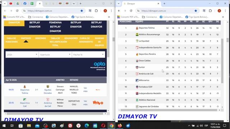Switch to Google Sheets tab in left window

pyautogui.click(x=32, y=4)
